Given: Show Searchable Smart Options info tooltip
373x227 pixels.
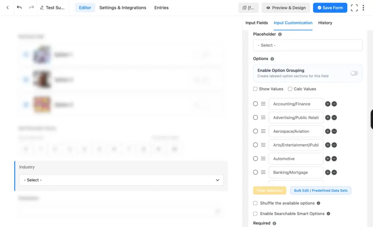Looking at the screenshot, I should [328, 214].
